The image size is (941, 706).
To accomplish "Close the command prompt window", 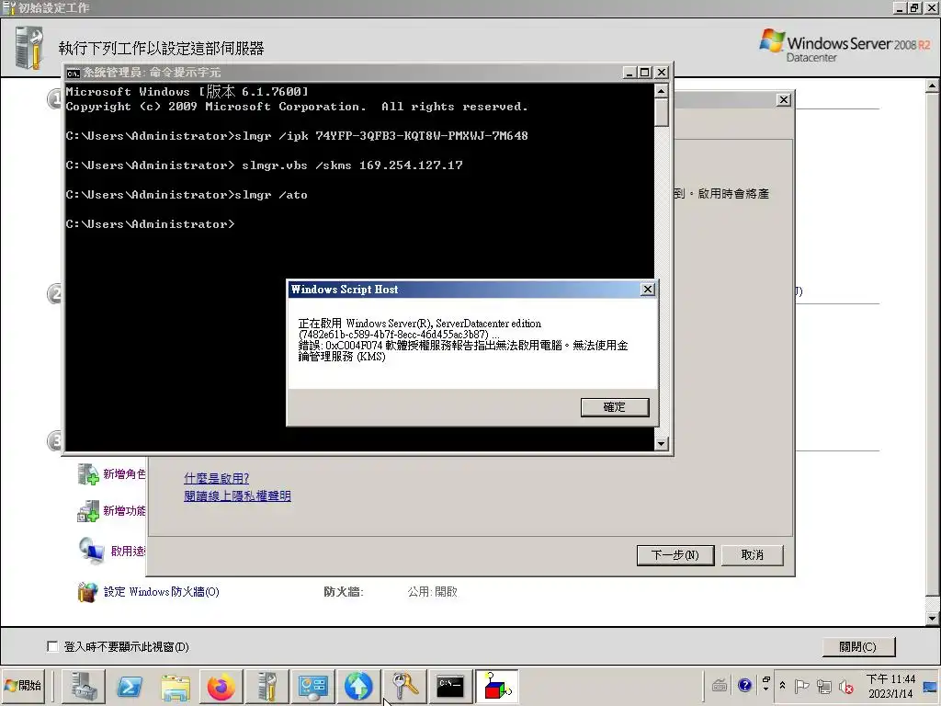I will (662, 73).
